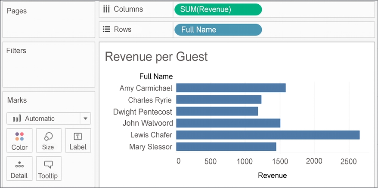Click the Rows shelf icon
Image resolution: width=378 pixels, height=188 pixels.
click(106, 30)
